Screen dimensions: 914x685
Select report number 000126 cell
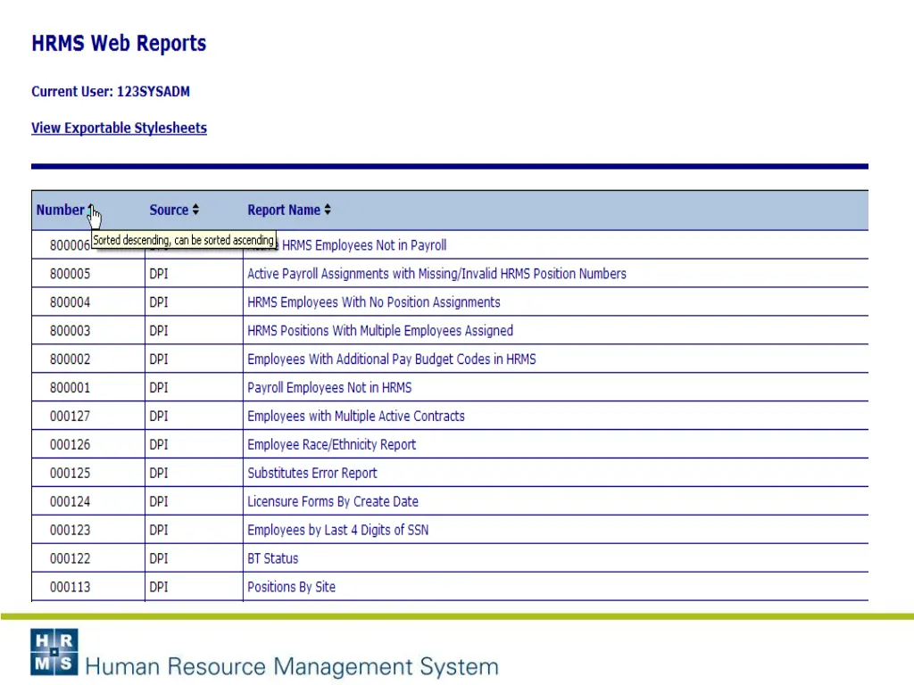(x=70, y=445)
